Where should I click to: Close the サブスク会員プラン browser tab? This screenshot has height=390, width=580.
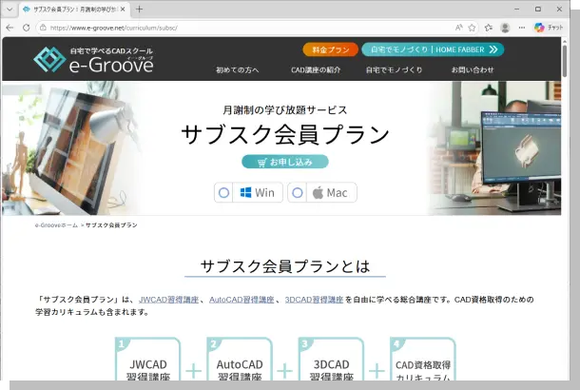123,10
